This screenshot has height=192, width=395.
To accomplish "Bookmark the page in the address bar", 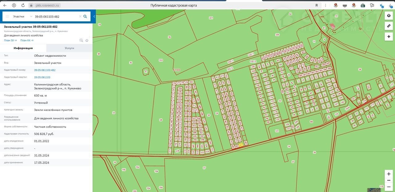I will [317, 5].
